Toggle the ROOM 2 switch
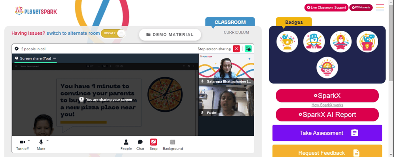Screen dimensions: 394x157 113,34
